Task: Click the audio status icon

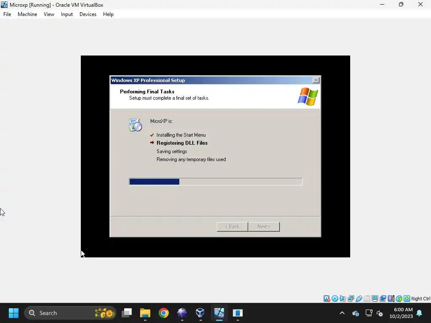Action: [343, 299]
